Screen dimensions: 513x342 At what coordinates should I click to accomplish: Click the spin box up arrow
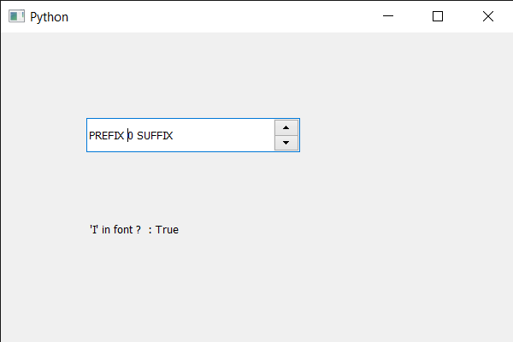[286, 127]
